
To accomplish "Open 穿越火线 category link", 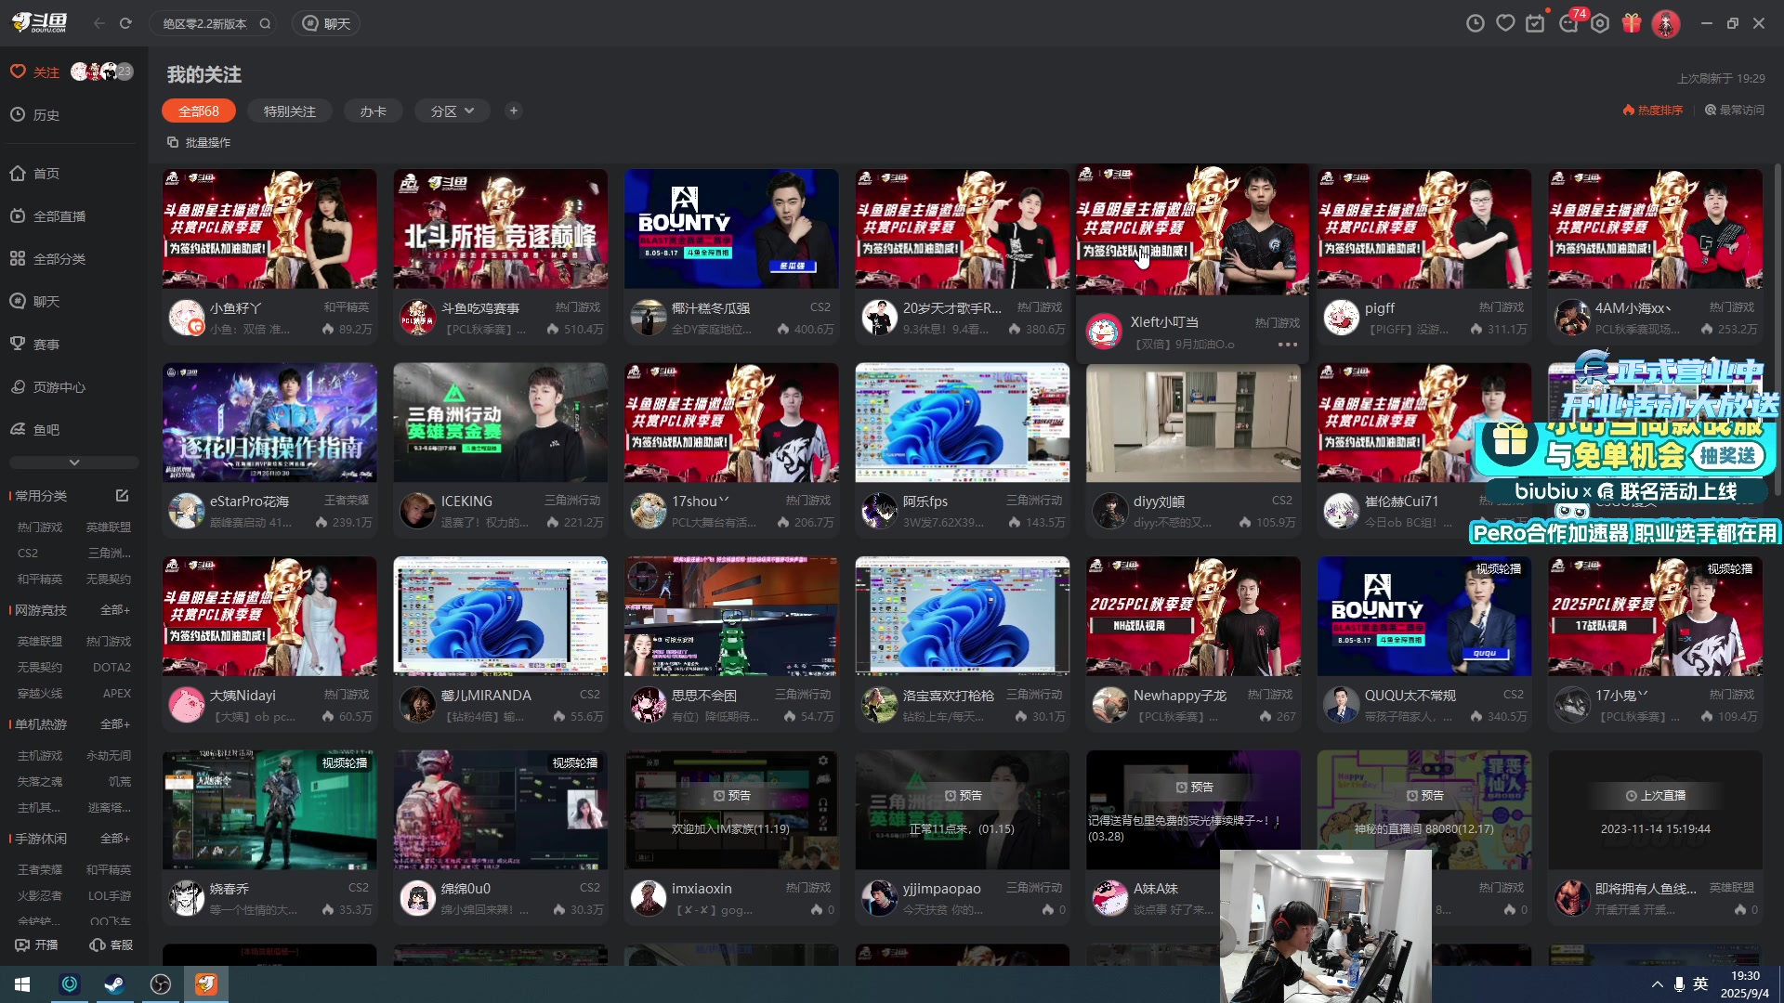I will tap(40, 694).
